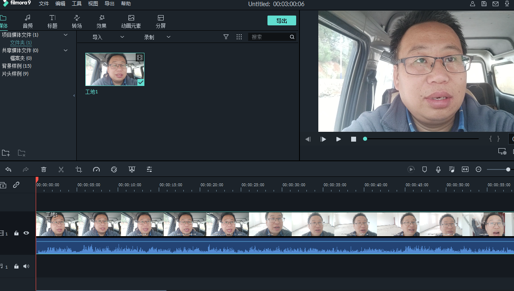Screen dimensions: 514x291
Task: Open the Audio mixer
Action: point(452,169)
